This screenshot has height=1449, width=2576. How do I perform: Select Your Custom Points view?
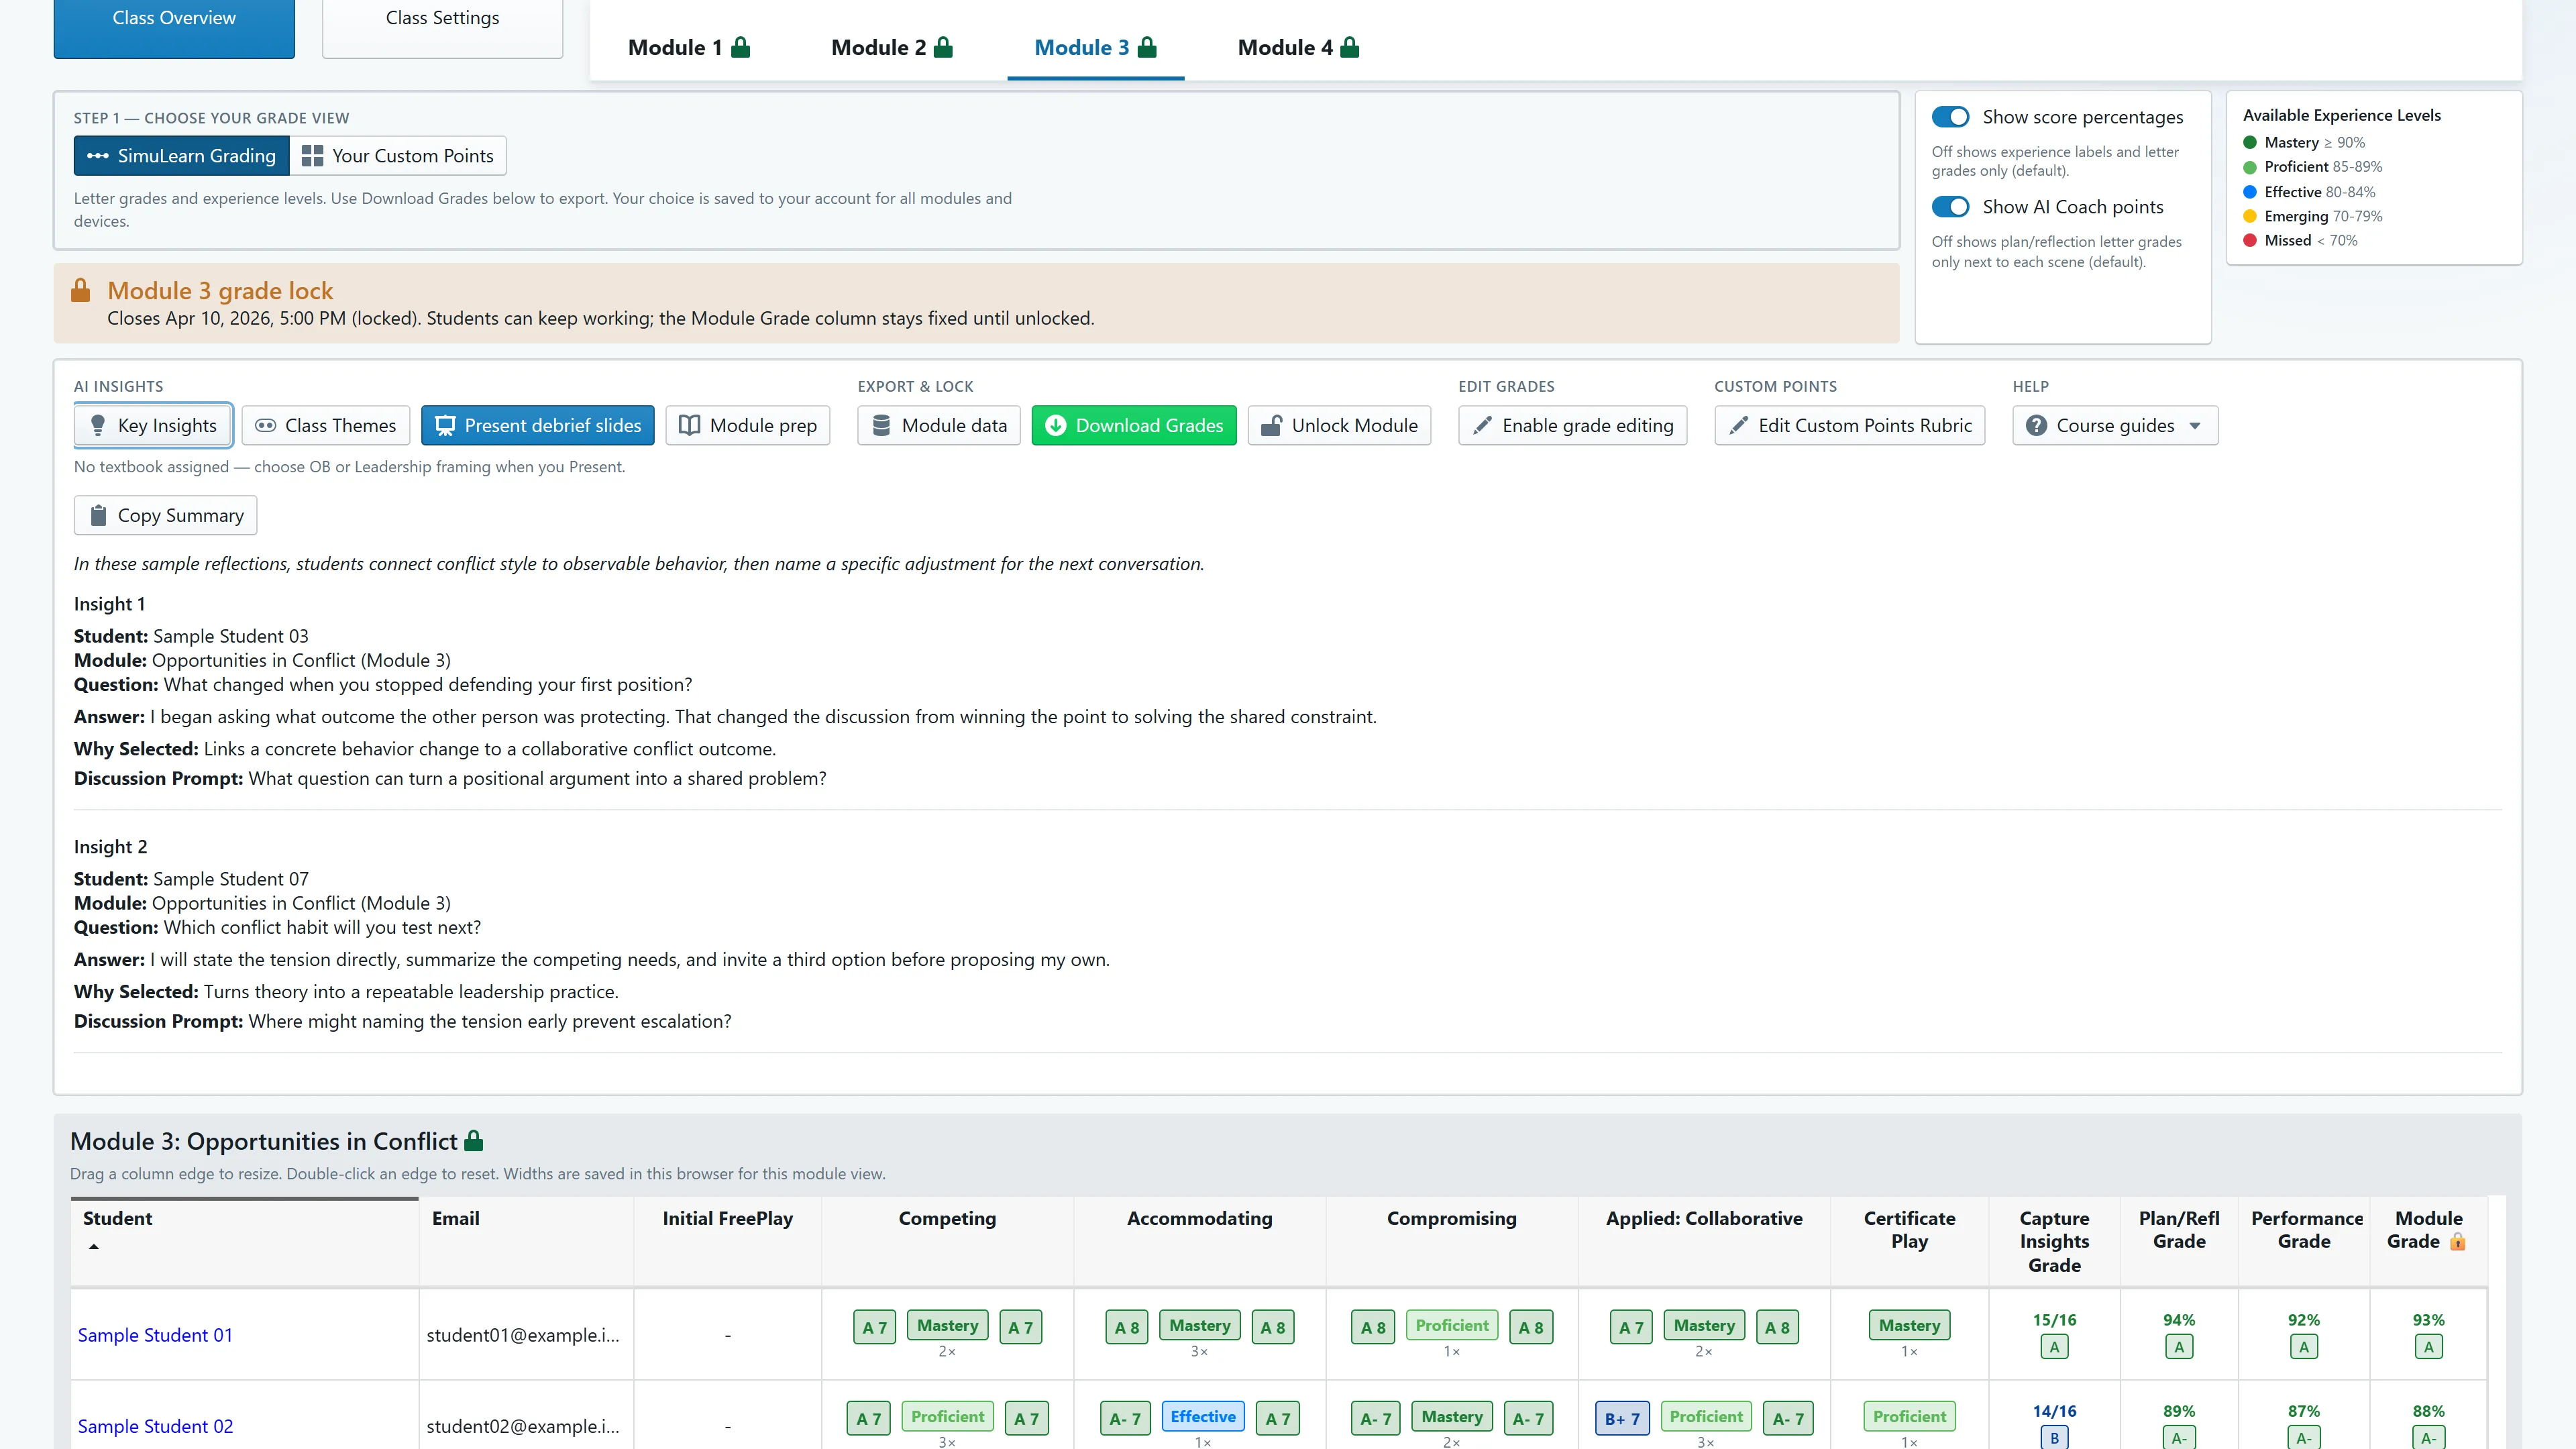[x=398, y=155]
